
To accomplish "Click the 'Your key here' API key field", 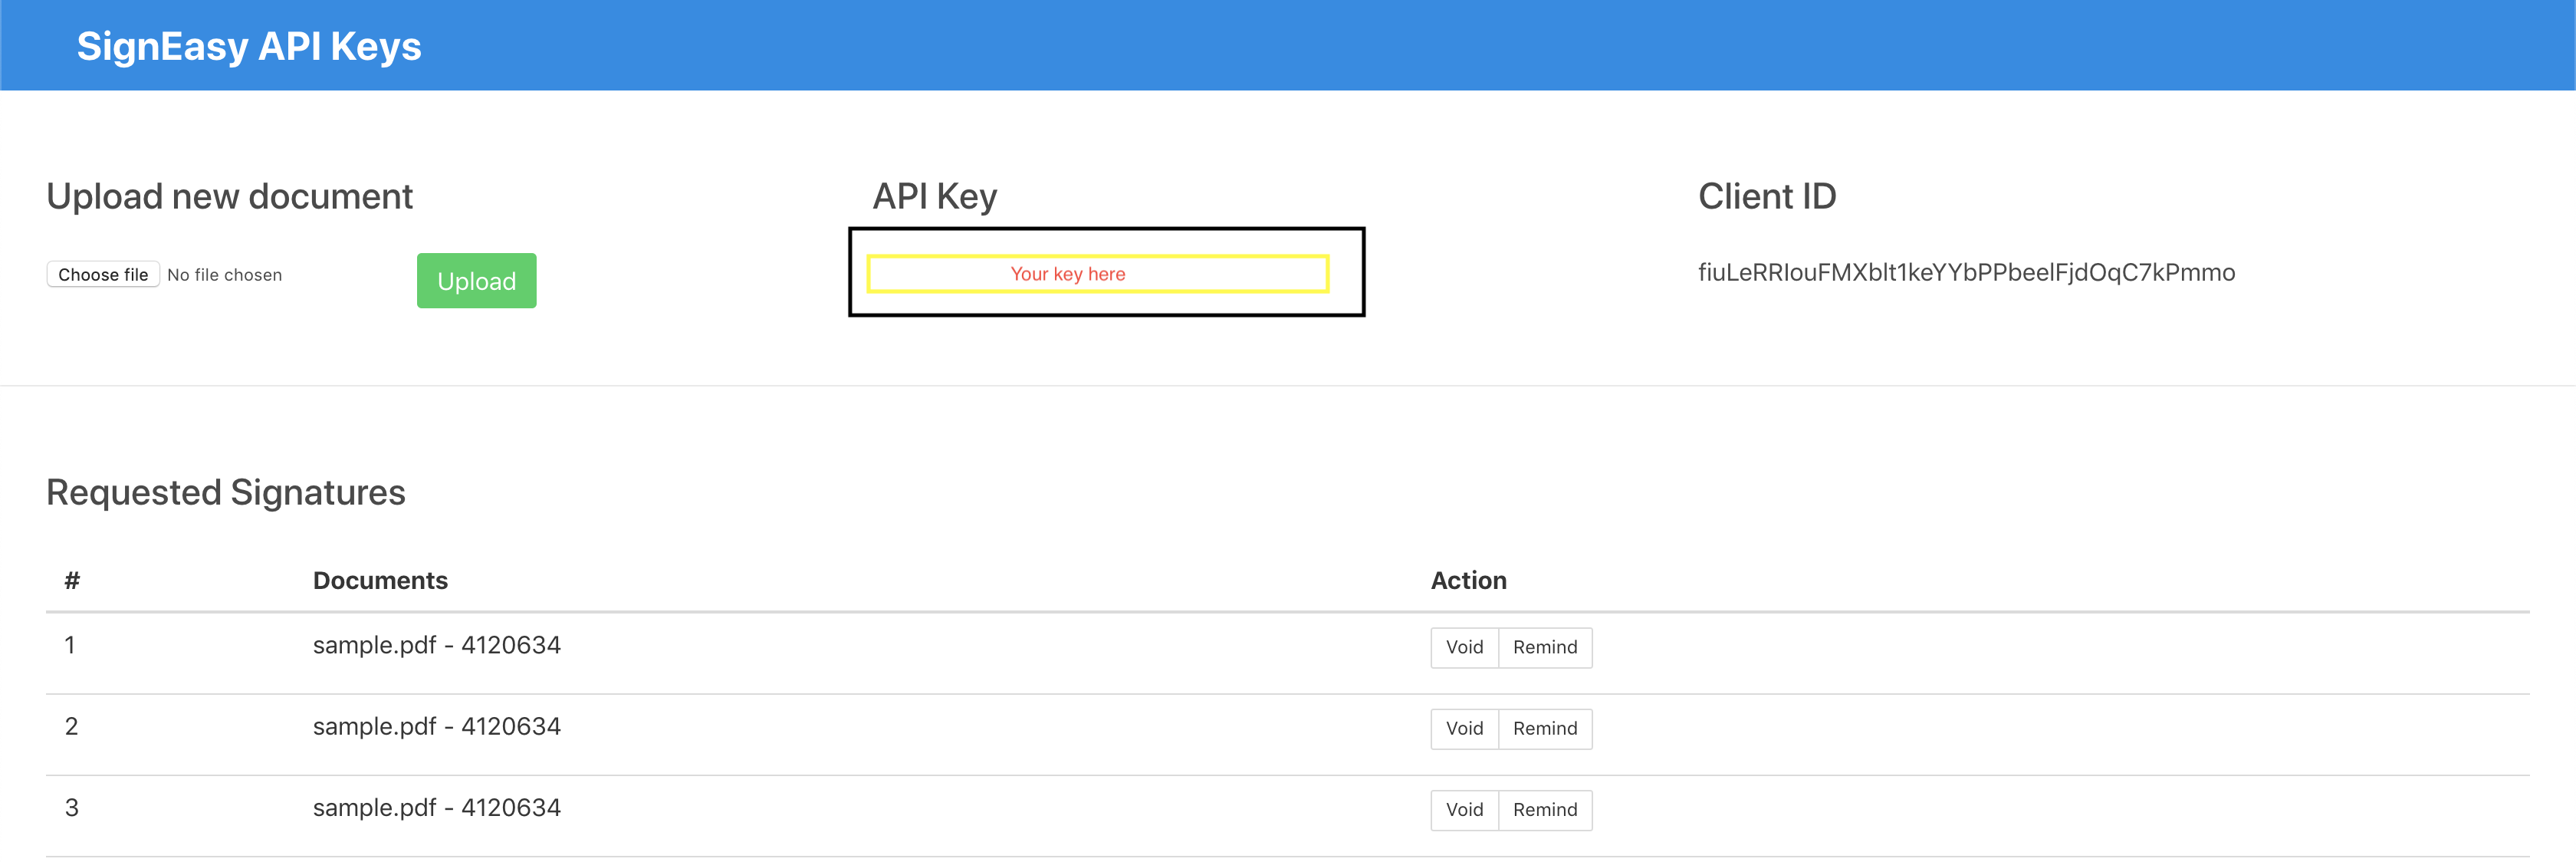I will click(1097, 274).
